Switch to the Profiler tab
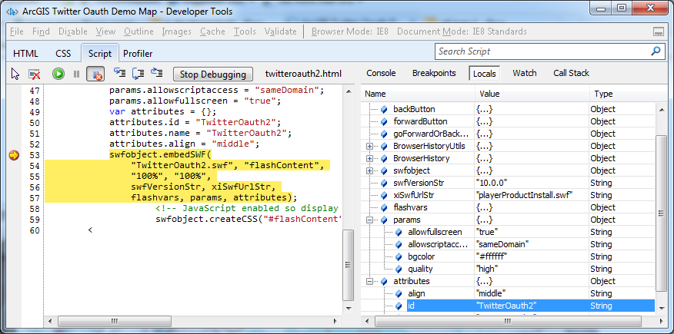Viewport: 674px width, 334px height. (x=138, y=54)
